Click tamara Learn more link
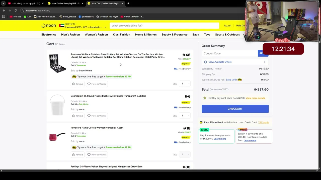Image resolution: width=321 pixels, height=180 pixels. (x=250, y=140)
